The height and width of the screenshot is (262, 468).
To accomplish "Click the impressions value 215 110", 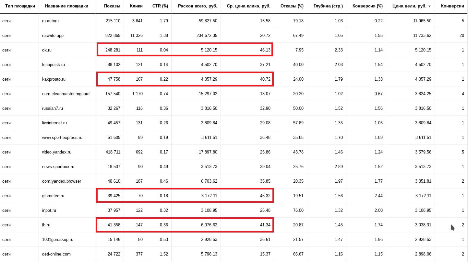I will pyautogui.click(x=113, y=21).
